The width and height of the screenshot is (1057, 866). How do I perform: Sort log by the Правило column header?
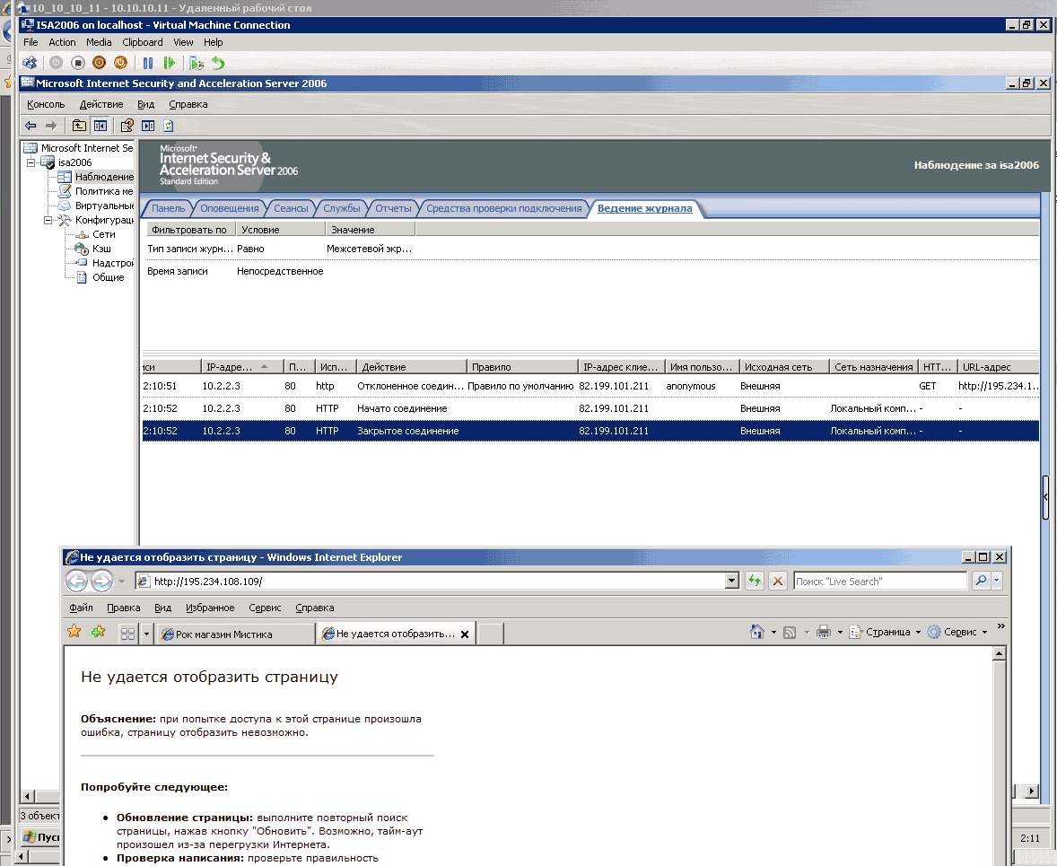click(522, 367)
